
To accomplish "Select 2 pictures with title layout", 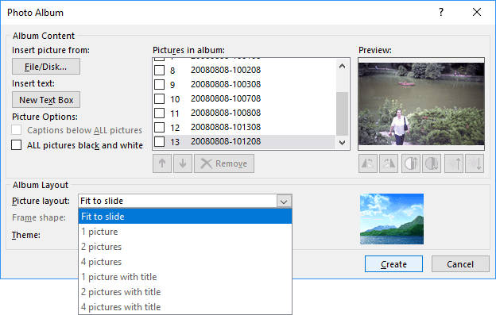I will pos(185,292).
